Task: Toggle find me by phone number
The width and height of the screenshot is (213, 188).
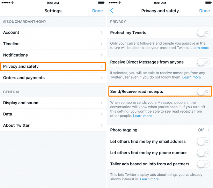Action: [x=203, y=153]
